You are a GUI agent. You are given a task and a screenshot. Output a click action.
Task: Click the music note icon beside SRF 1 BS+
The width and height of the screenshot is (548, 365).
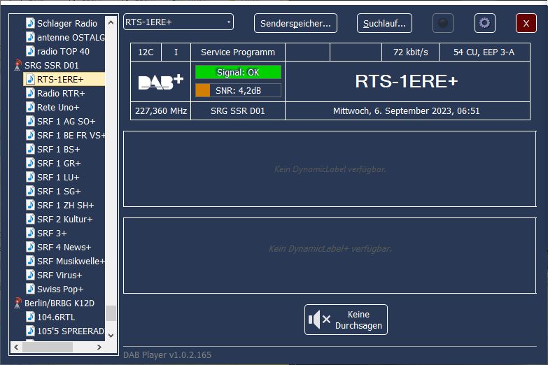30,149
